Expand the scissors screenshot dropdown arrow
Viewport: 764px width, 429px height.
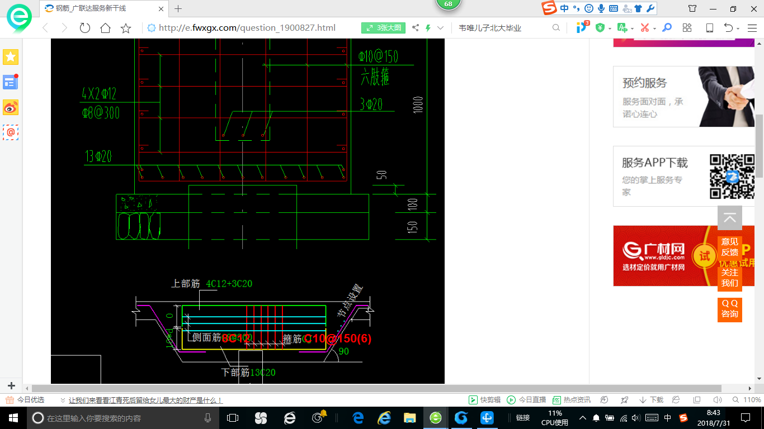[654, 28]
